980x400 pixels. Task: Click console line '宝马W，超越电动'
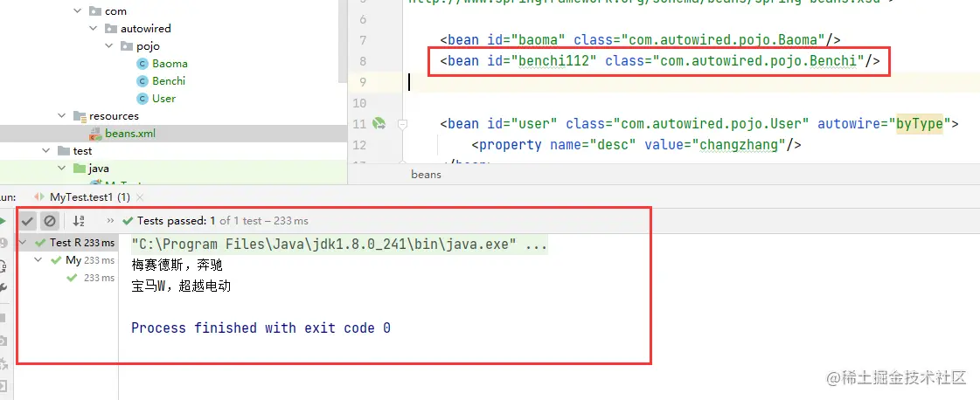pyautogui.click(x=181, y=286)
